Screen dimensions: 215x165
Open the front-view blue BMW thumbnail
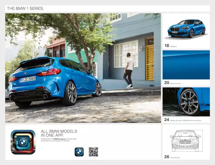(x=186, y=28)
